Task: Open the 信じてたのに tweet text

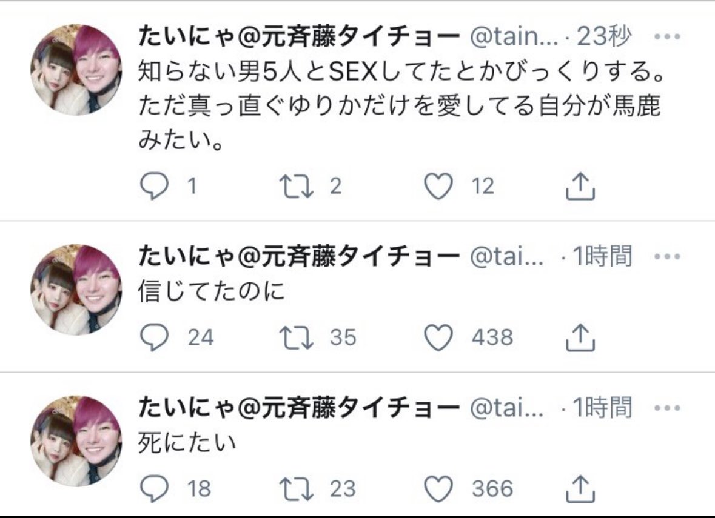Action: coord(211,291)
